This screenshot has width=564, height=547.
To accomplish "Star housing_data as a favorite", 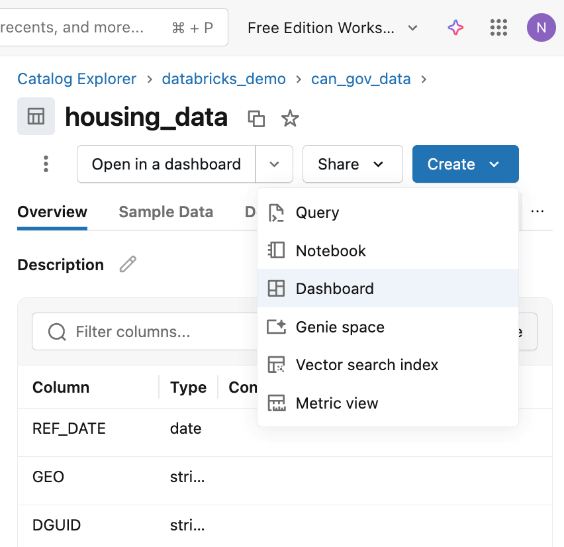I will tap(290, 119).
